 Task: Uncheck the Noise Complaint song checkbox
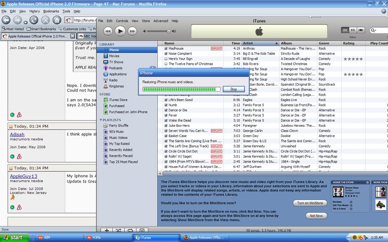[166, 54]
